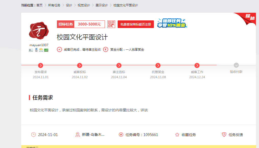
Task: Select the 发布需求 timeline step marker
Action: (41, 65)
